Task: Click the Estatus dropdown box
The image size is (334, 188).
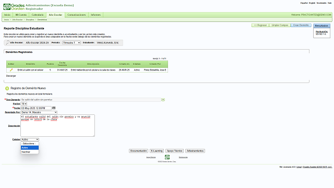Action: [x=30, y=139]
